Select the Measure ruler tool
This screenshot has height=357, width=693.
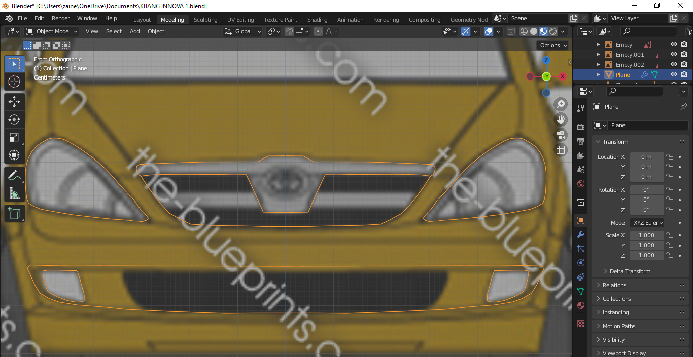coord(14,193)
